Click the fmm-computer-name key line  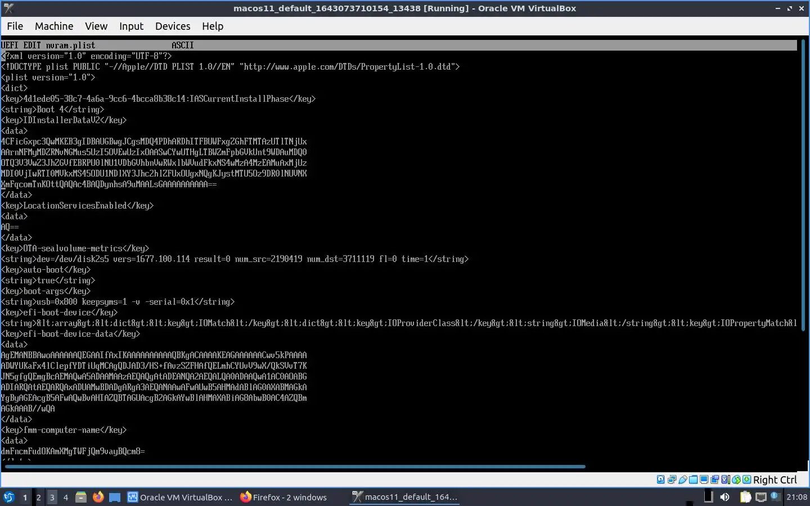tap(64, 430)
